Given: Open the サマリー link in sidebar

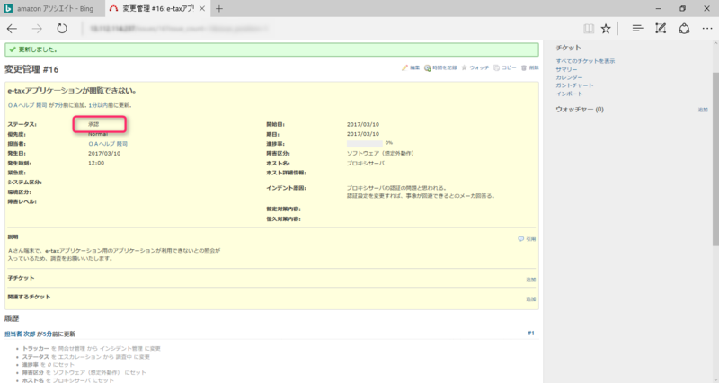Looking at the screenshot, I should pyautogui.click(x=566, y=69).
